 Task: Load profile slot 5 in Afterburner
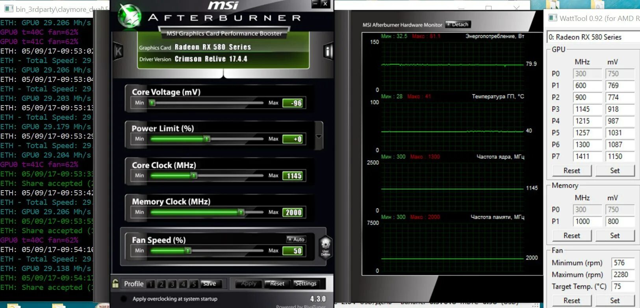pos(194,284)
